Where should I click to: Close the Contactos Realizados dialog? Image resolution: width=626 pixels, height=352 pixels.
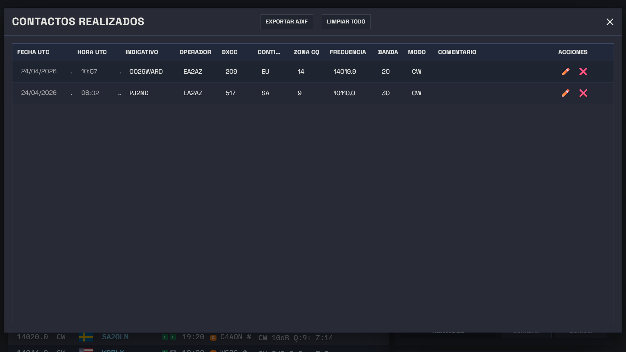click(x=610, y=22)
